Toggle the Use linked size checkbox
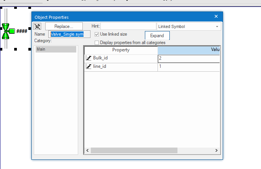The image size is (261, 169). tap(97, 34)
